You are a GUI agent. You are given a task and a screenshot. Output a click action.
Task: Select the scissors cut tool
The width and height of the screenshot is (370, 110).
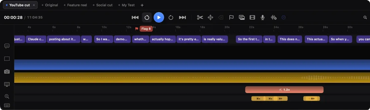click(200, 17)
